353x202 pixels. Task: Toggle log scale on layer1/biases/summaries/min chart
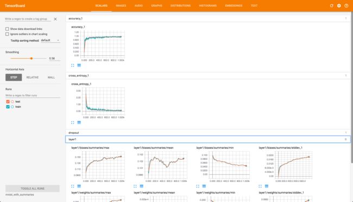[204, 186]
